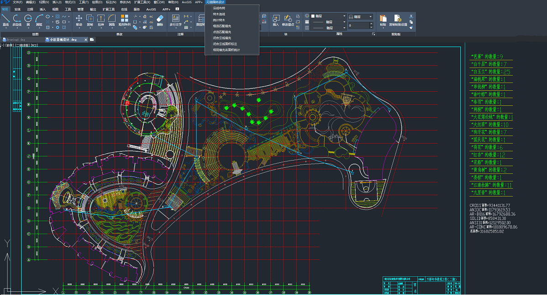The image size is (547, 295).
Task: Select 统计树木 menu entry
Action: [219, 20]
